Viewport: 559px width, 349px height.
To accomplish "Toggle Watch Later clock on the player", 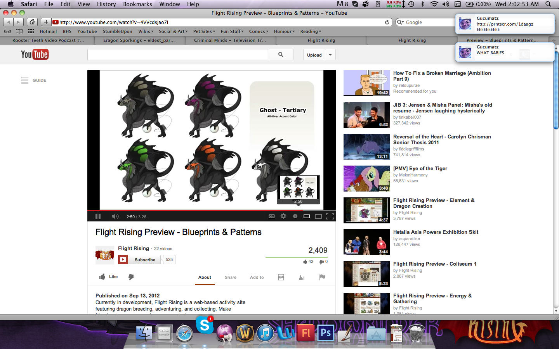I will click(295, 216).
